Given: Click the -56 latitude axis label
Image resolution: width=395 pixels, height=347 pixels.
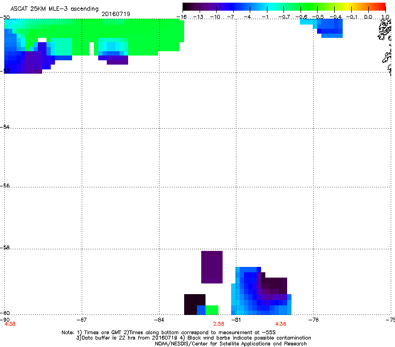Looking at the screenshot, I should [5, 185].
